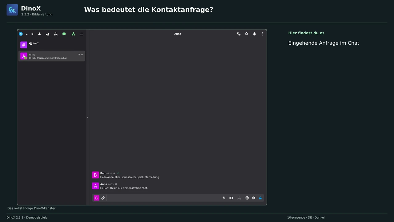The width and height of the screenshot is (394, 222).
Task: Click the video camera icon in message bar
Action: click(x=231, y=198)
